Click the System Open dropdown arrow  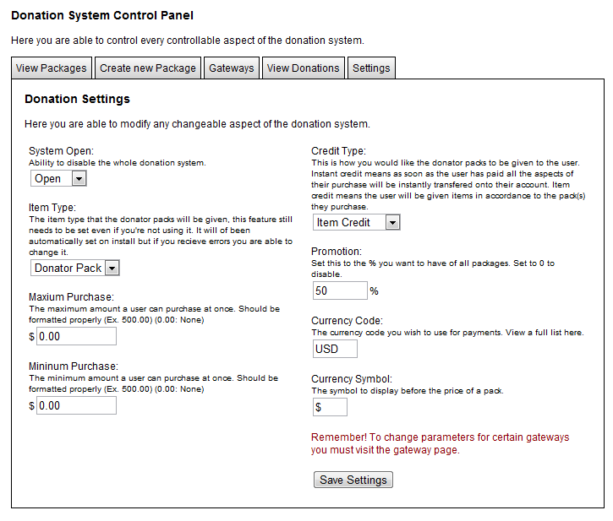coord(79,178)
